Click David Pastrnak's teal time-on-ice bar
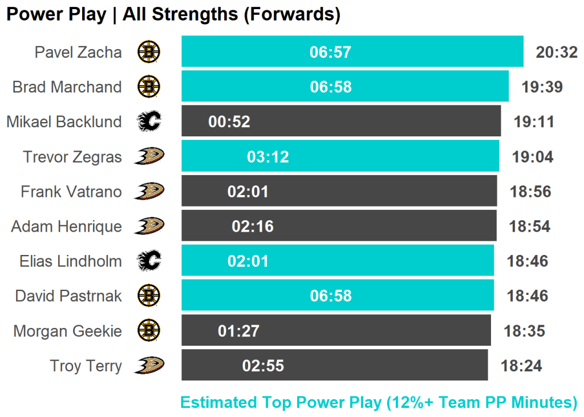This screenshot has height=417, width=584. 337,295
